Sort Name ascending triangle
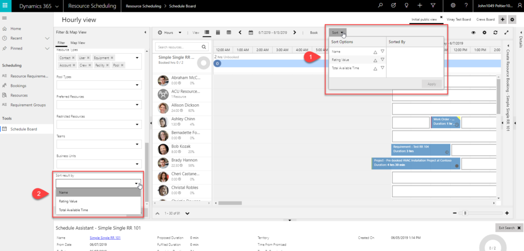The width and height of the screenshot is (524, 251). click(375, 52)
